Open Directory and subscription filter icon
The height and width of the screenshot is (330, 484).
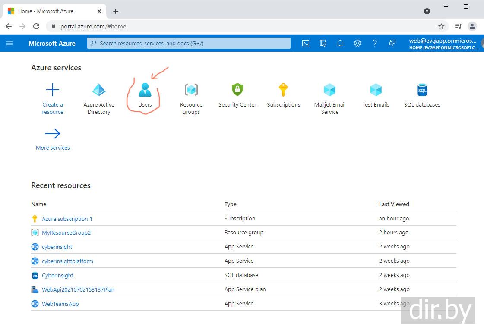point(323,43)
